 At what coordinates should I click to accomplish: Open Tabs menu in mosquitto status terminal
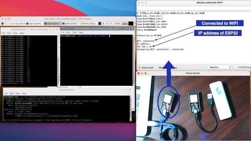point(18,94)
